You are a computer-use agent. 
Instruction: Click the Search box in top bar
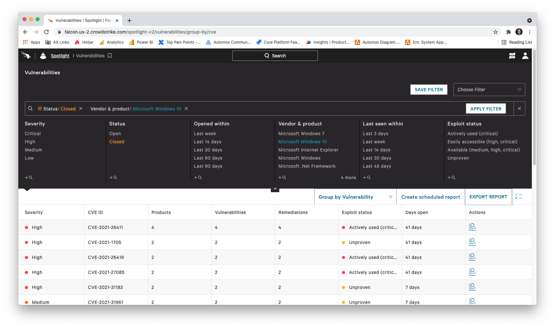tap(275, 56)
